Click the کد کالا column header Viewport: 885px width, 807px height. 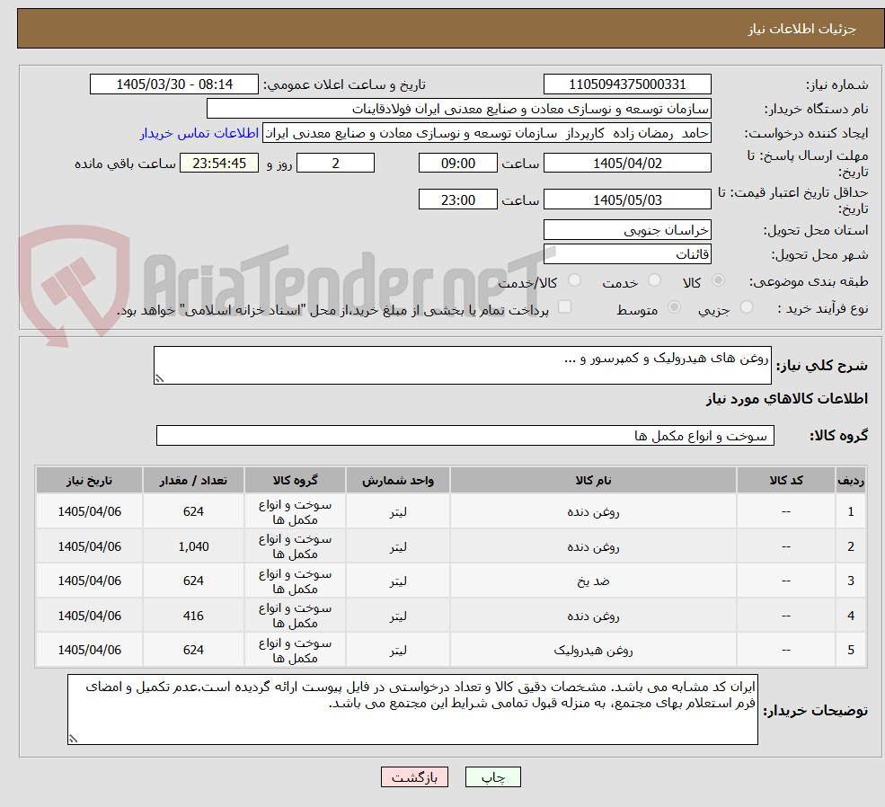(785, 480)
